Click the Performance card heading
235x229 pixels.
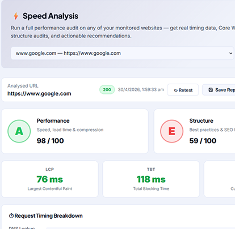point(53,121)
